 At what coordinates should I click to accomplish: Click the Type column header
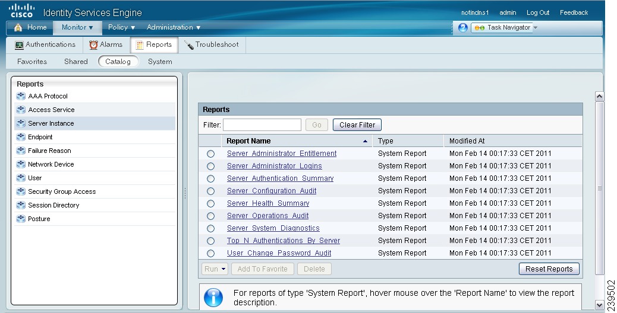click(x=408, y=141)
